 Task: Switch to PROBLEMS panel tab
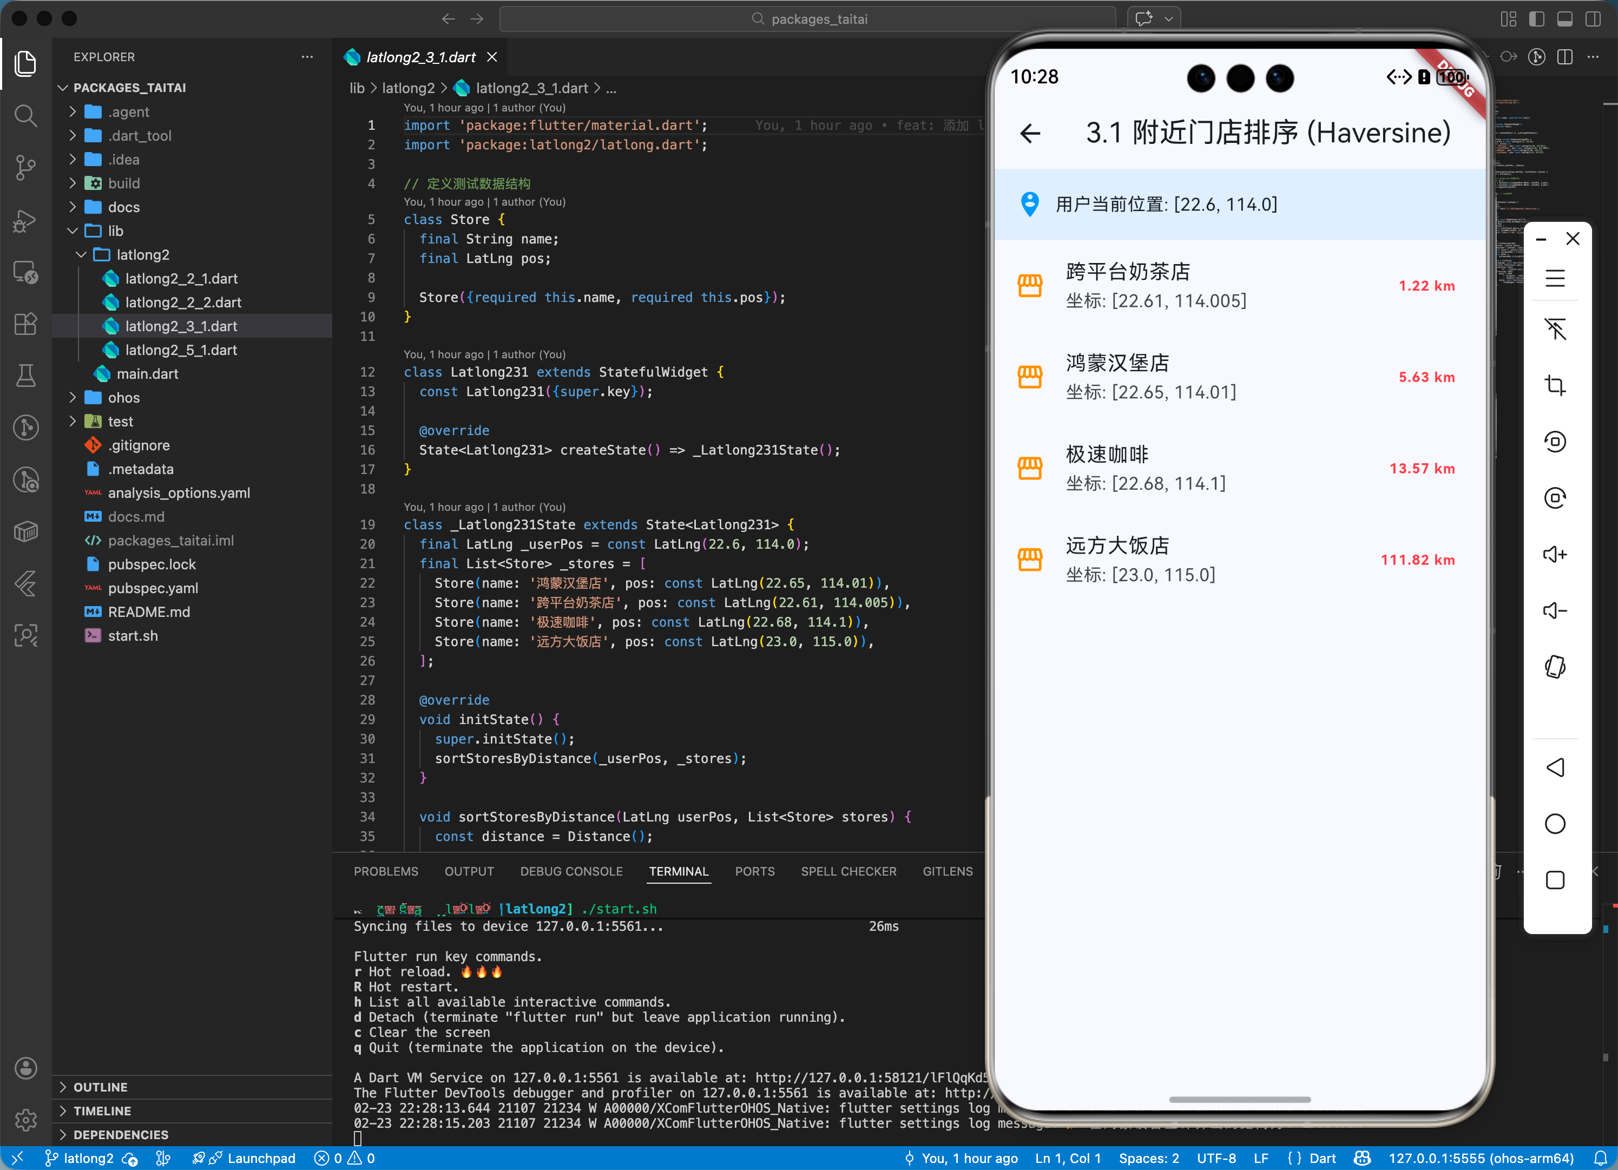point(385,871)
